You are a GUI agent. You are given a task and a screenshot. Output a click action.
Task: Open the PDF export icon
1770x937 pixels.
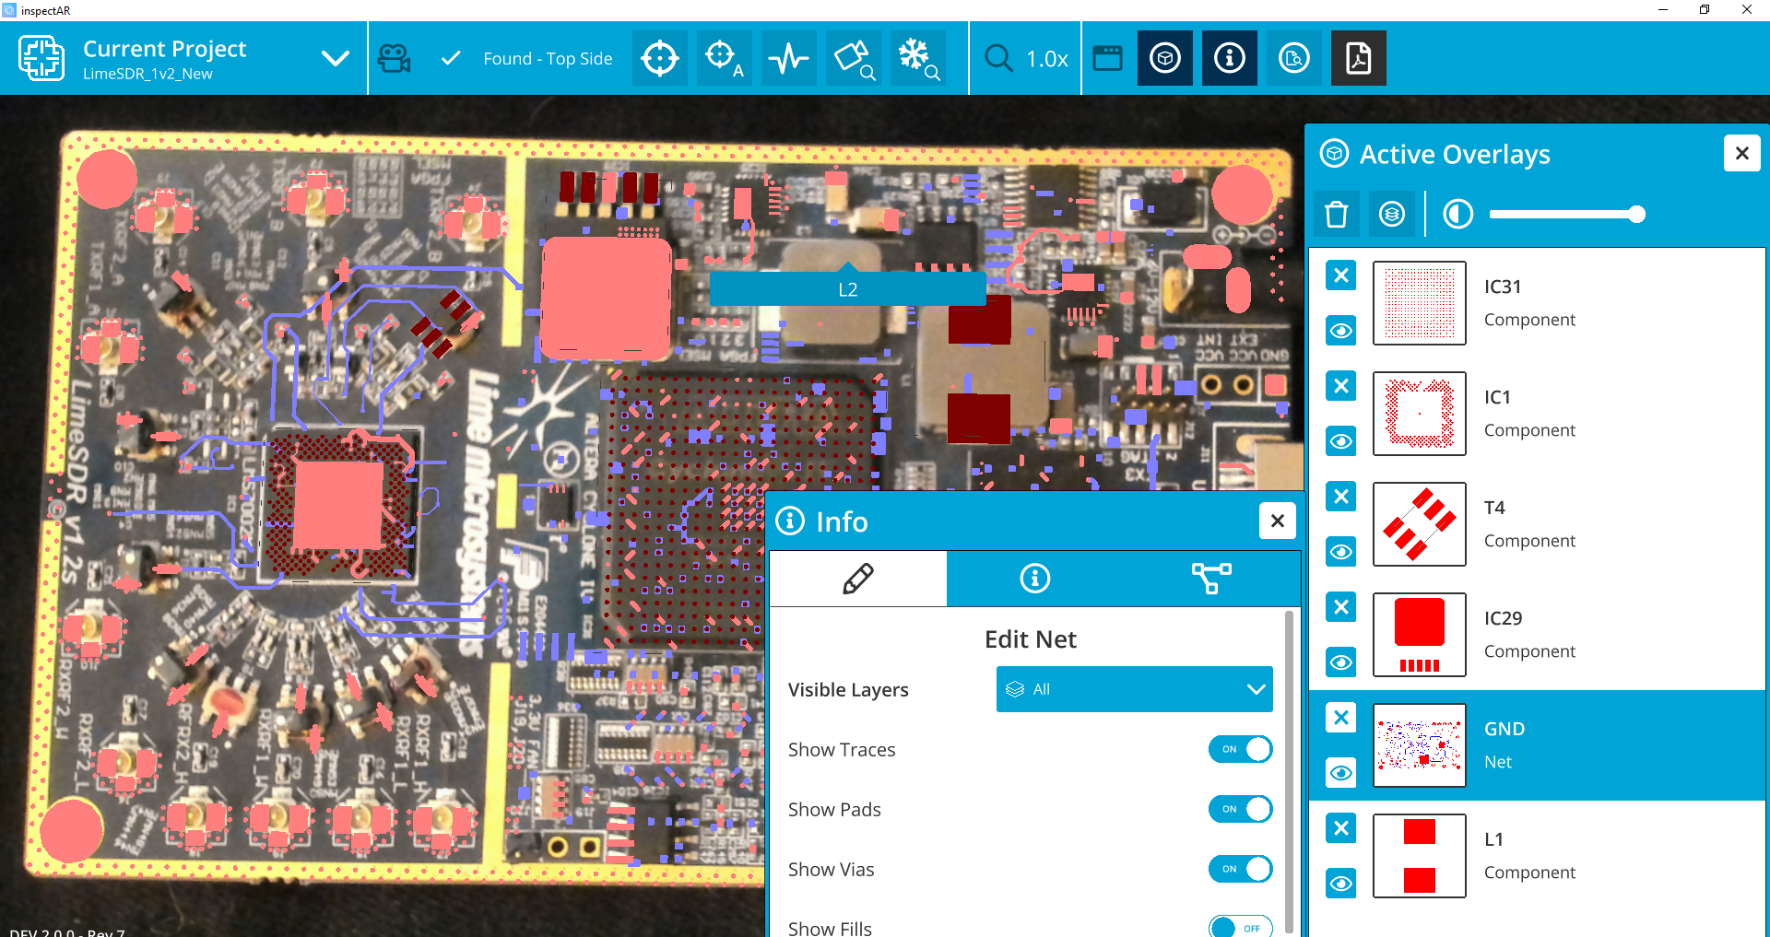[1359, 58]
